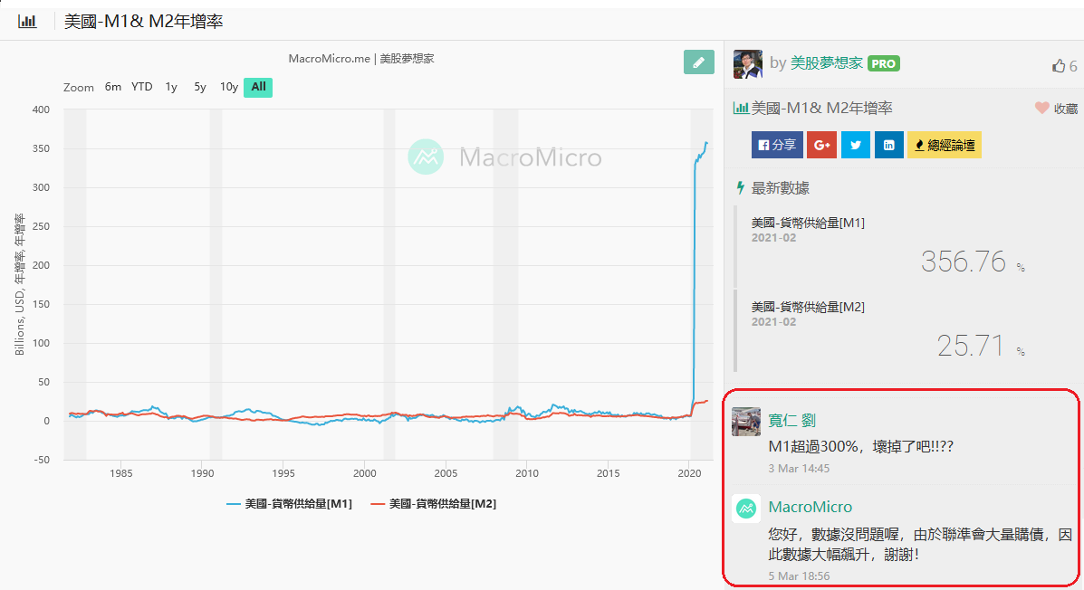
Task: Click the bar chart icon beside page title
Action: point(27,22)
